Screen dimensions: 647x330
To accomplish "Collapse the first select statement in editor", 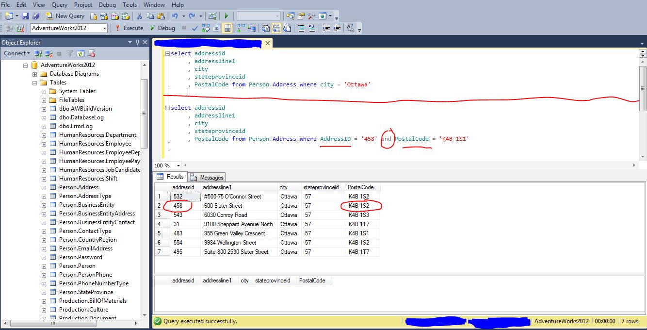I will pyautogui.click(x=167, y=53).
